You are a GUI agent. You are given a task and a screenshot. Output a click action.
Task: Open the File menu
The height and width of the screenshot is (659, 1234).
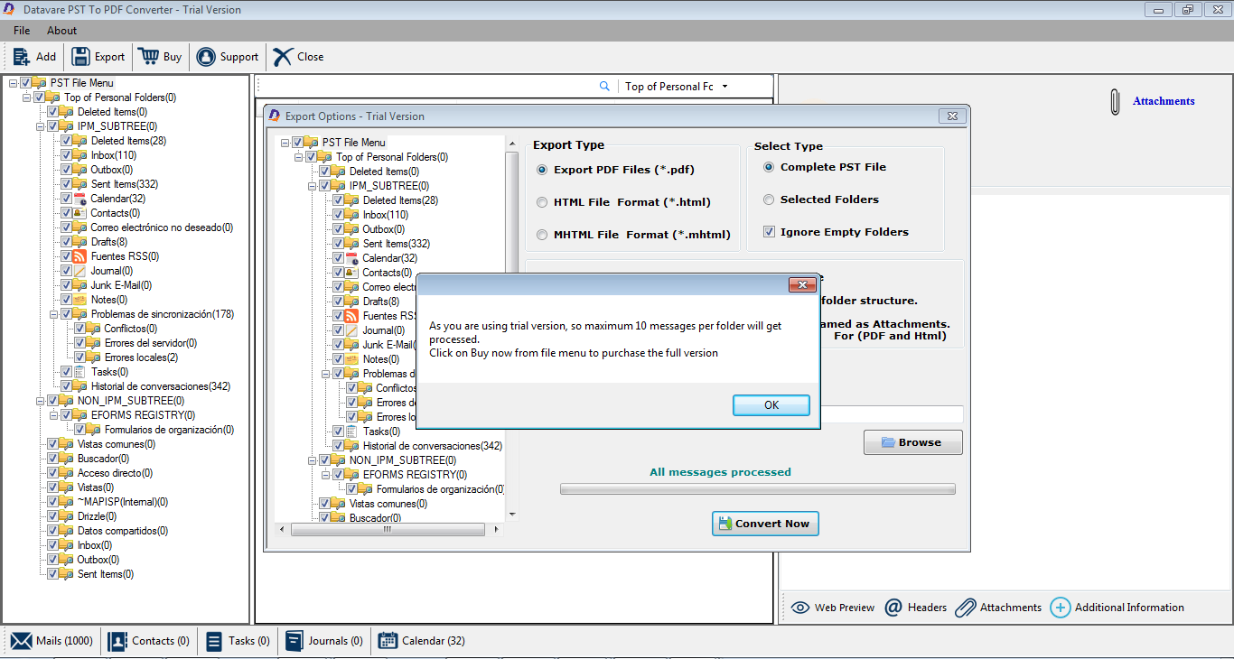click(x=22, y=31)
